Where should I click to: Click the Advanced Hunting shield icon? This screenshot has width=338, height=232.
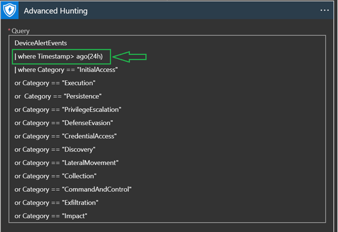point(11,10)
